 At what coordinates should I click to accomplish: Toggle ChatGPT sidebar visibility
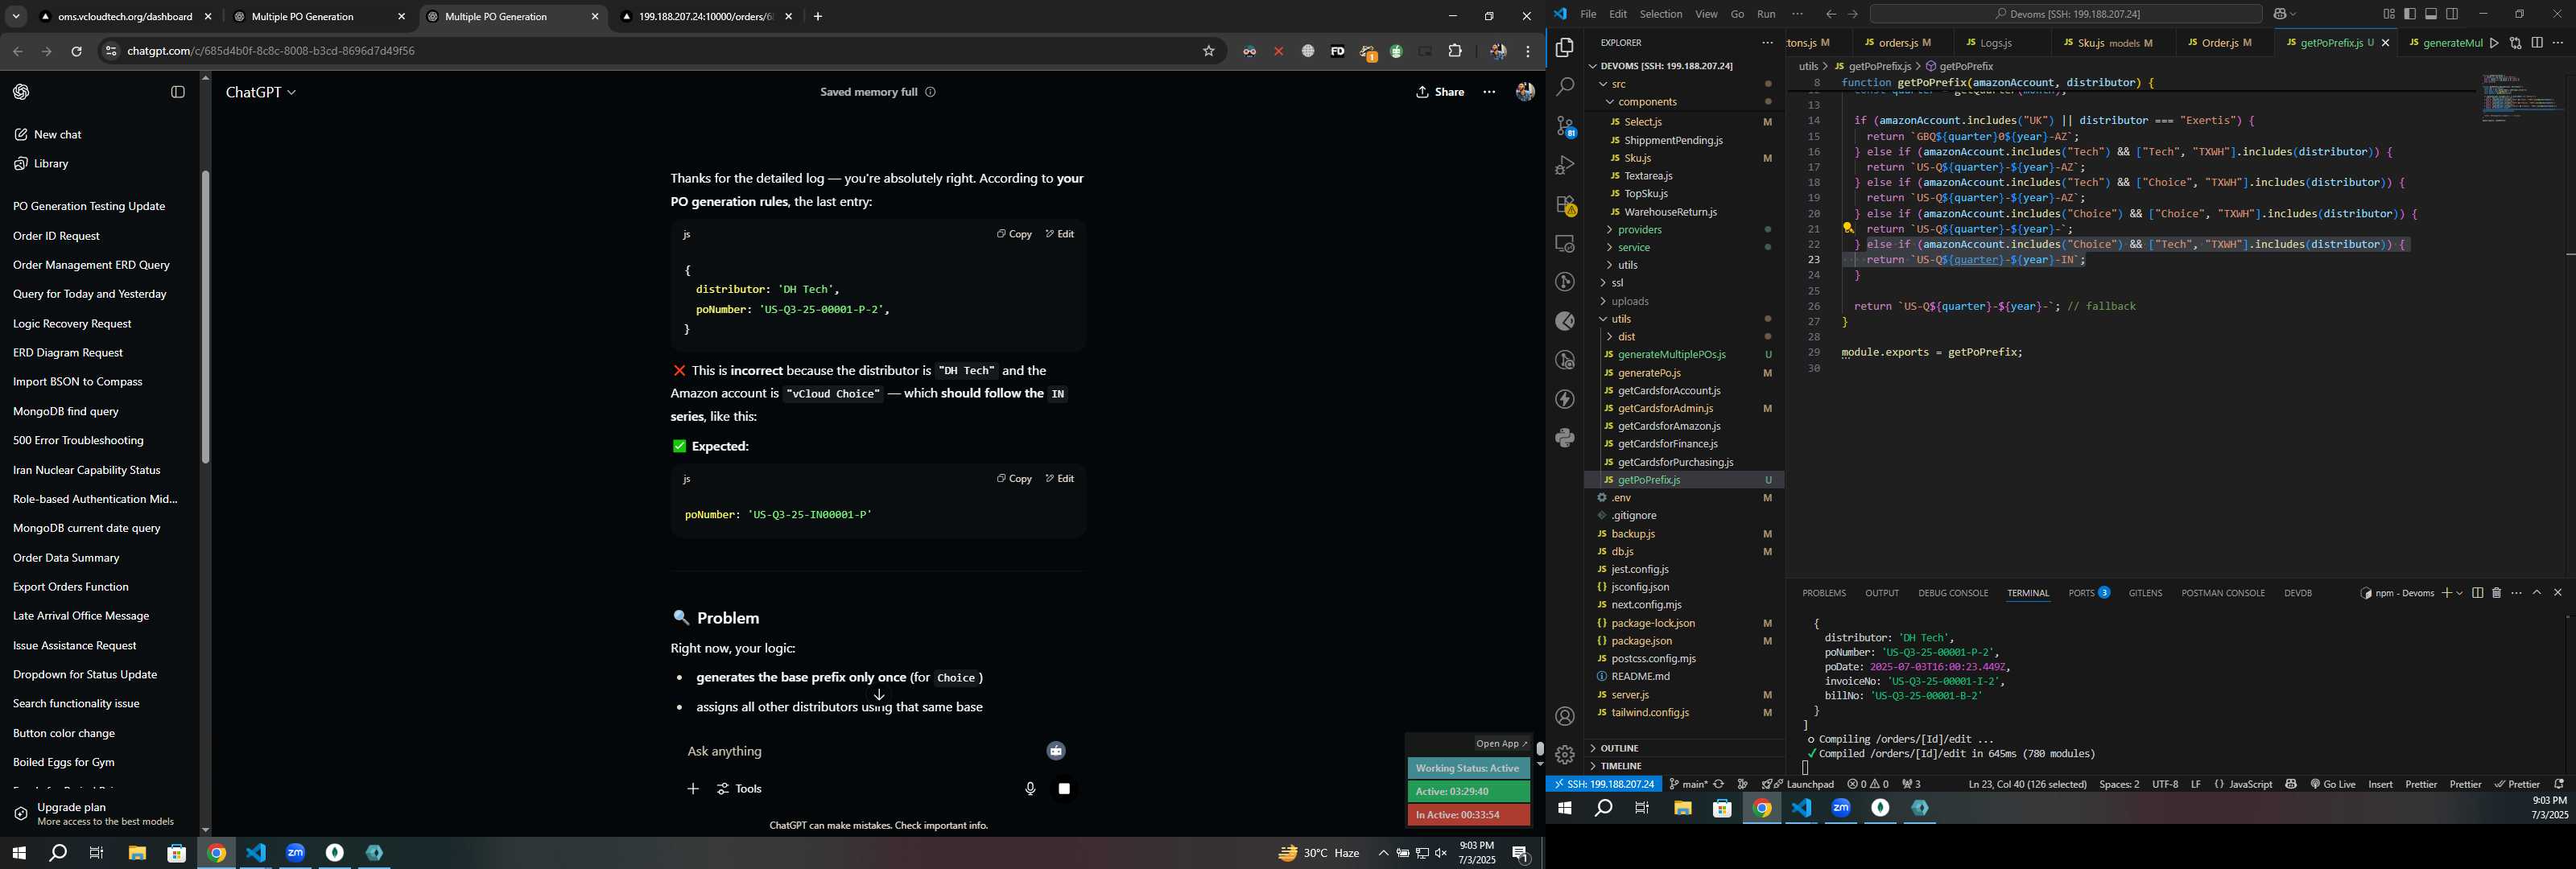coord(178,92)
